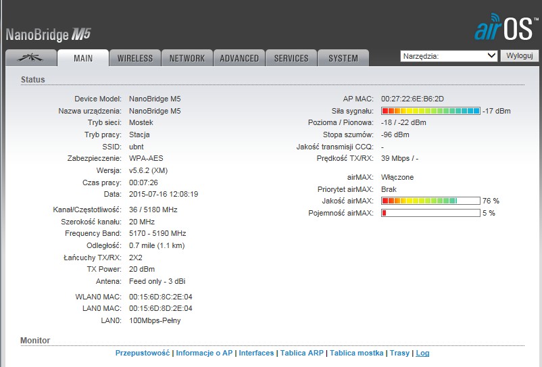Select the version v5.6.2 (XM) value
542x367 pixels.
pos(148,171)
